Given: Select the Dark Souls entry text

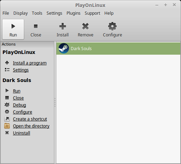Looking at the screenshot, I should click(81, 48).
